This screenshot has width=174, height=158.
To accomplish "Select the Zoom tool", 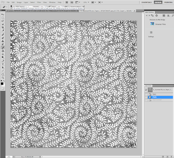I will 3,78.
